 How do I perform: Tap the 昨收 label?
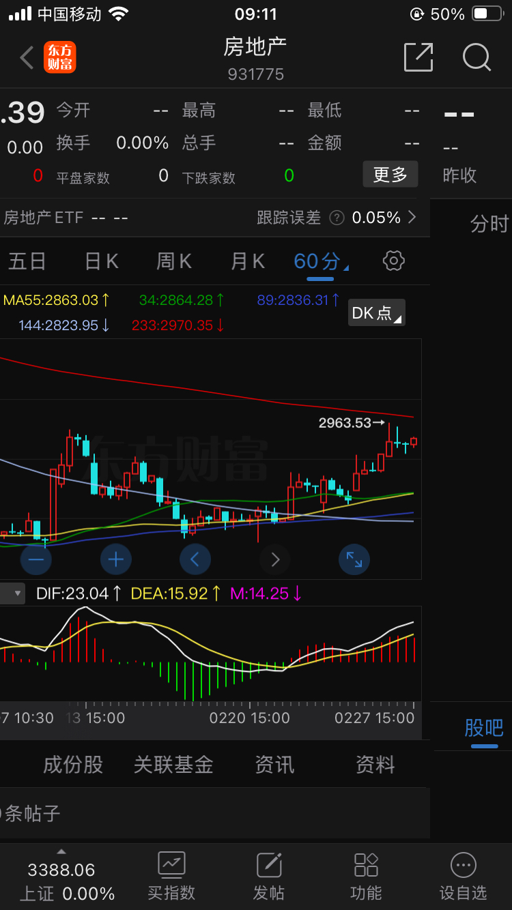tap(459, 175)
